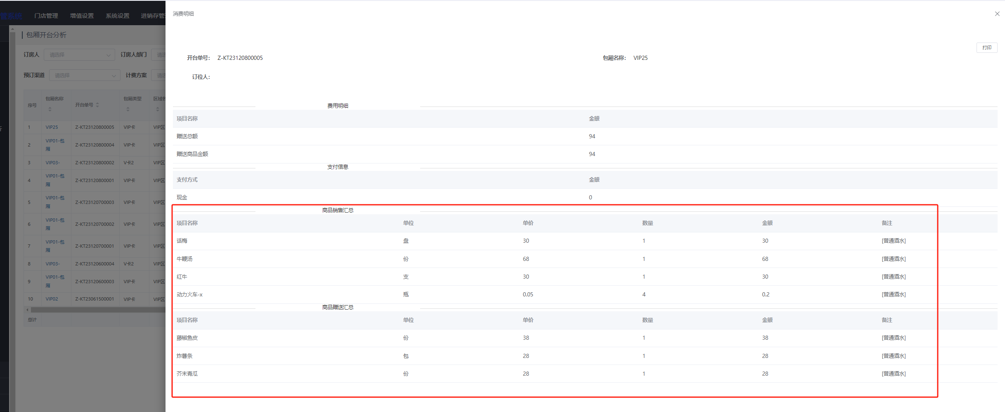Click the 赠送商品金额 row
Viewport: 1005px width, 412px height.
coord(585,154)
